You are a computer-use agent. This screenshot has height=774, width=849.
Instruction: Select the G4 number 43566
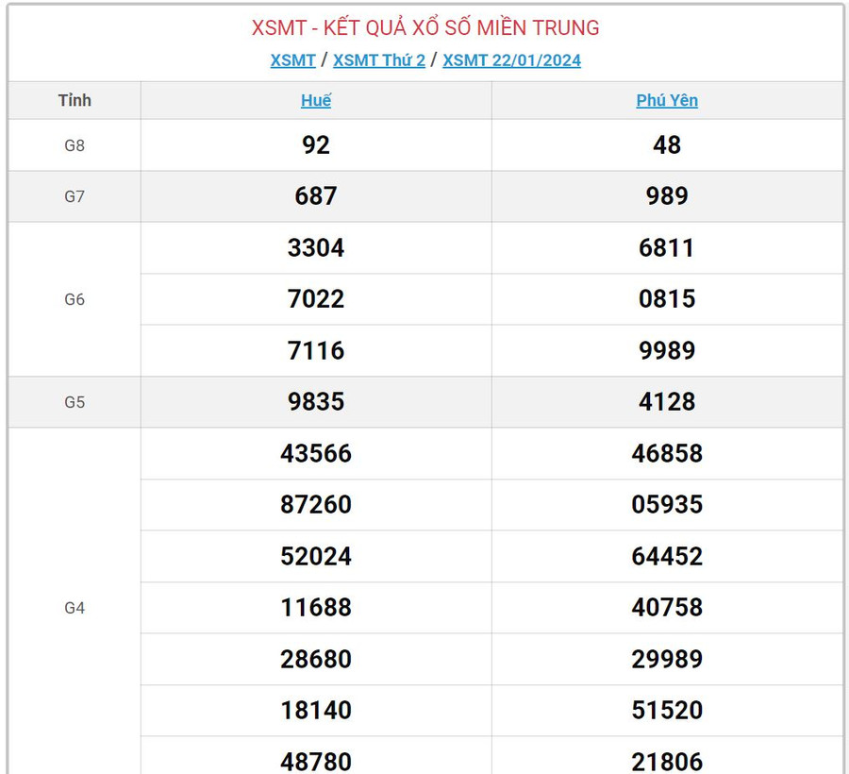[316, 454]
